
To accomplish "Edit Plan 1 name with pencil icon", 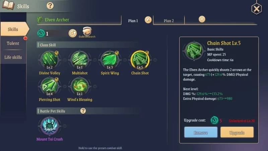I will 148,20.
